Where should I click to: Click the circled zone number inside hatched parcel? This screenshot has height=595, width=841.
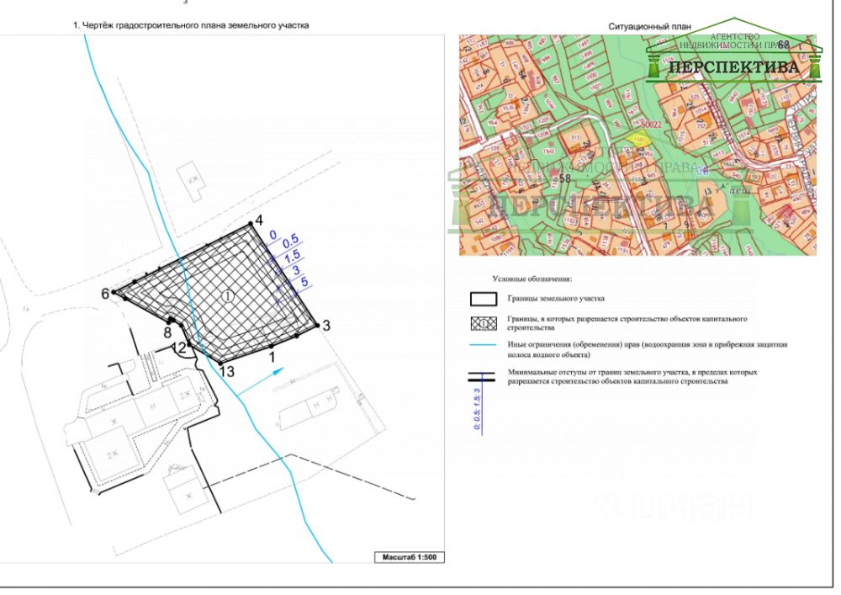pyautogui.click(x=229, y=295)
